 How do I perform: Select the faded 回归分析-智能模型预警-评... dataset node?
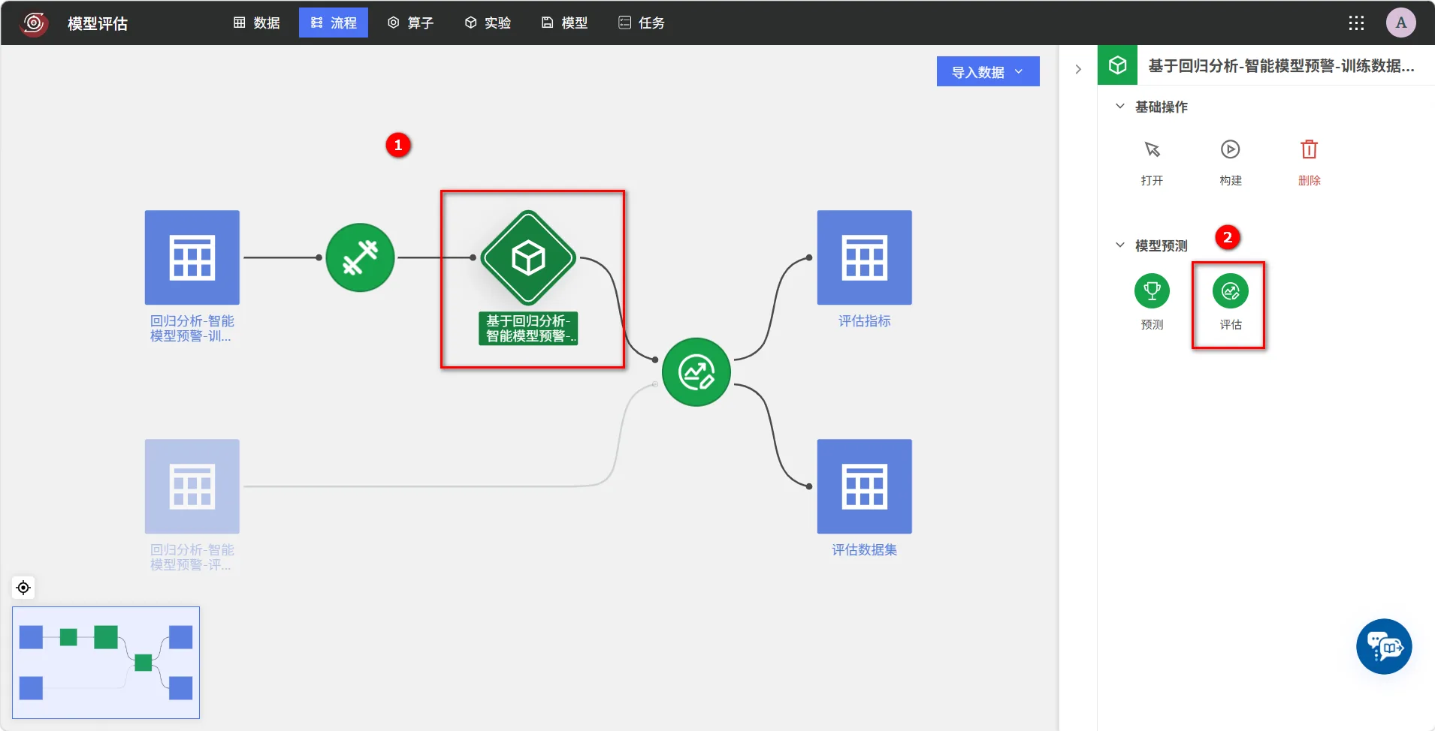click(x=192, y=486)
